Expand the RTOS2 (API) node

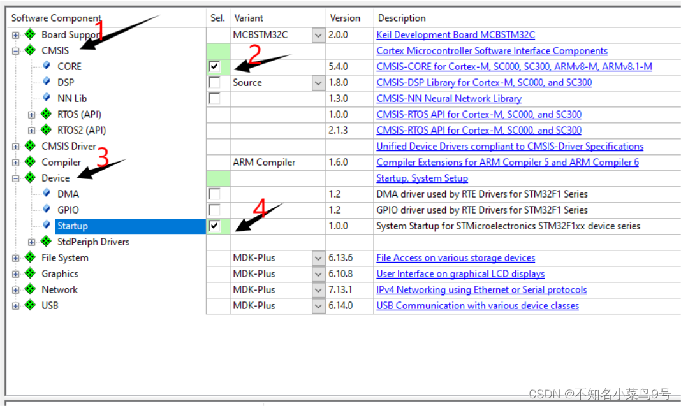[32, 131]
